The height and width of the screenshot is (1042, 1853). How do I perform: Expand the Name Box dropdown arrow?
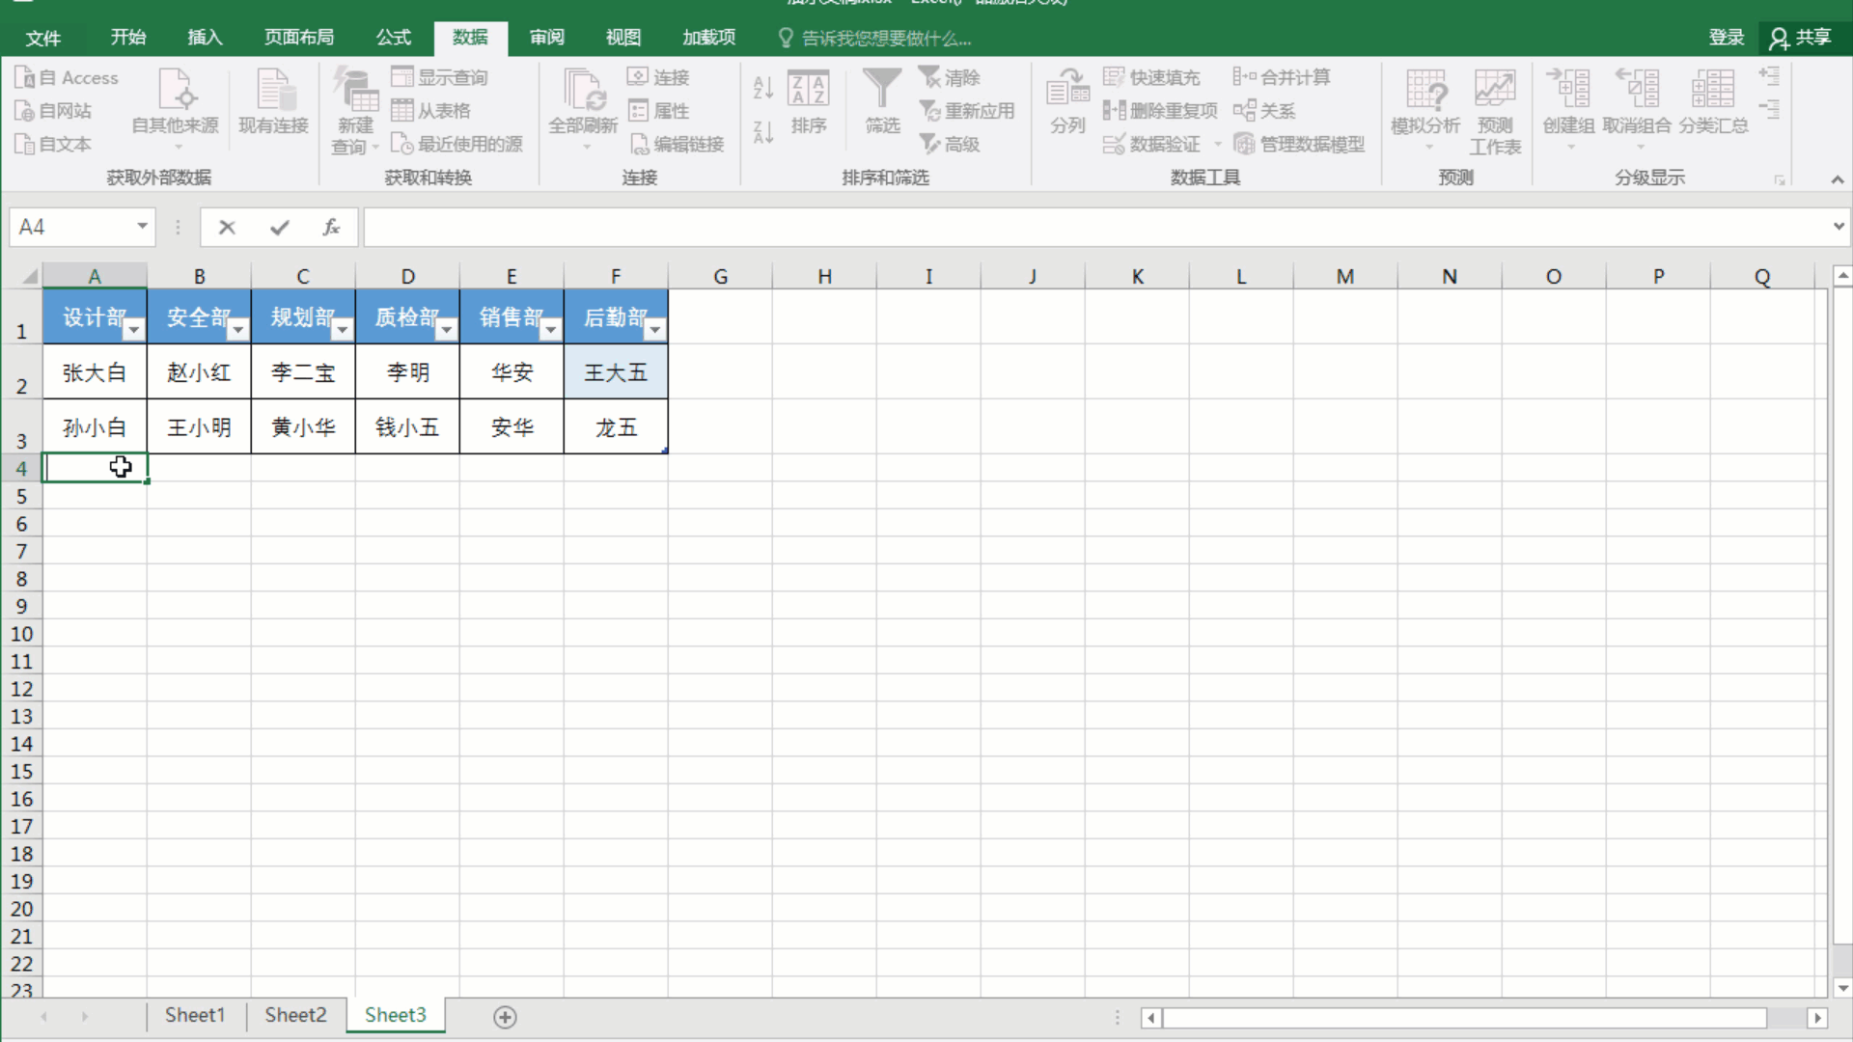click(x=142, y=227)
